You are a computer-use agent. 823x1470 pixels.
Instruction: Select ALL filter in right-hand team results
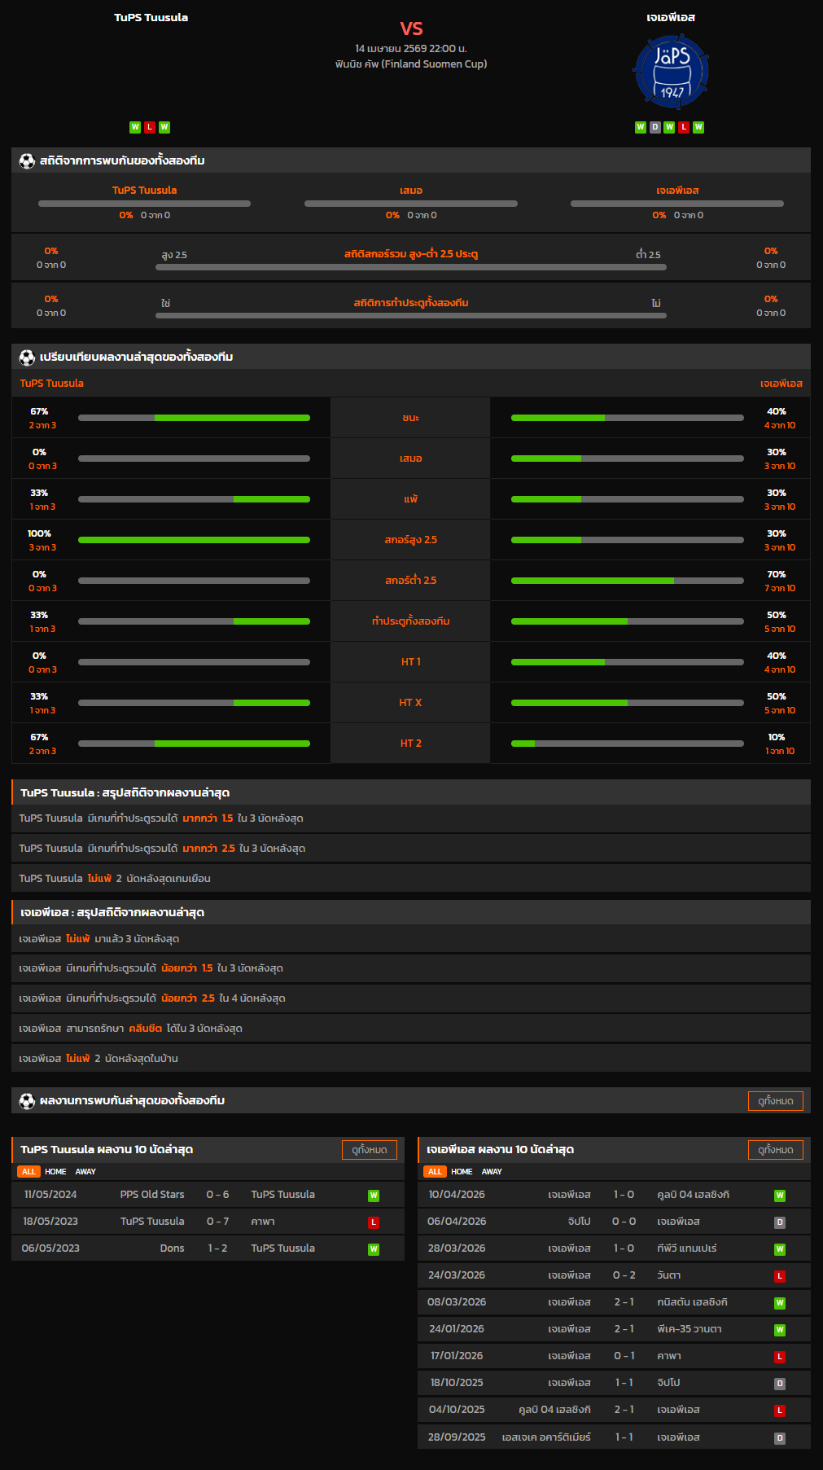coord(435,1171)
